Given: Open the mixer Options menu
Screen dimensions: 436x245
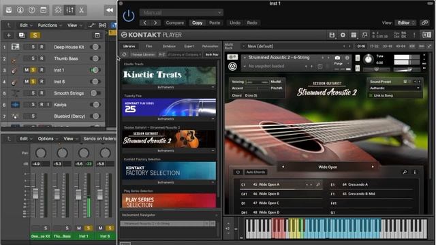Looking at the screenshot, I should pos(48,139).
